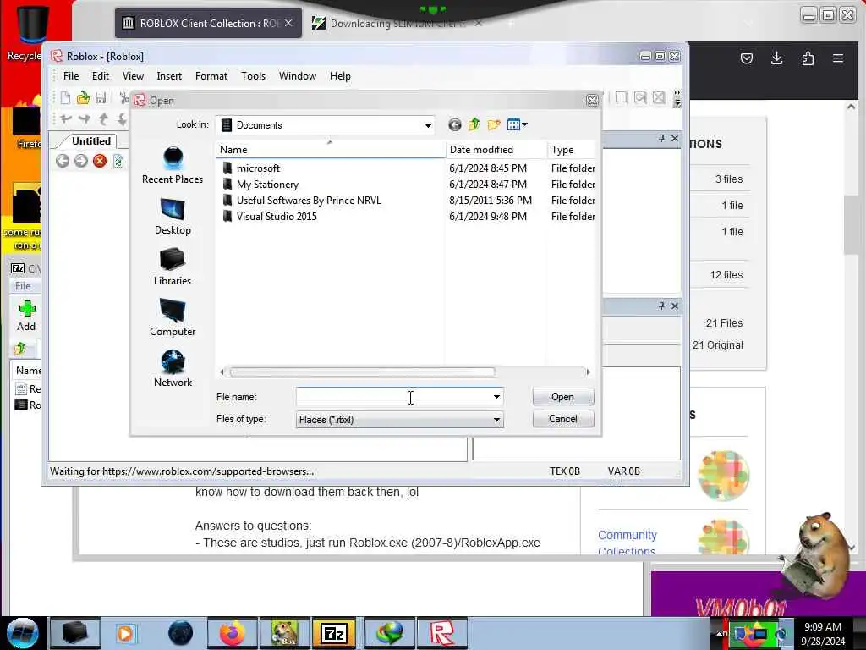
Task: Click the Firefox Pocket save icon
Action: (x=747, y=58)
